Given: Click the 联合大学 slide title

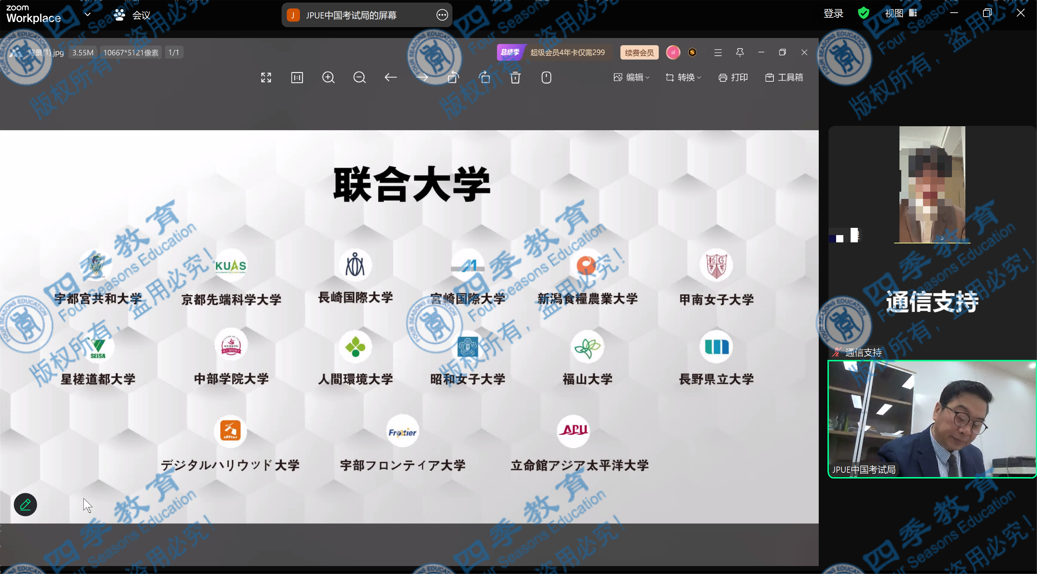Looking at the screenshot, I should pyautogui.click(x=412, y=184).
